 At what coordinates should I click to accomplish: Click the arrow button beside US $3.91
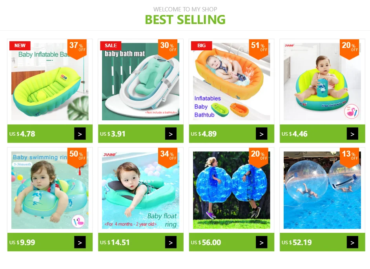(171, 134)
